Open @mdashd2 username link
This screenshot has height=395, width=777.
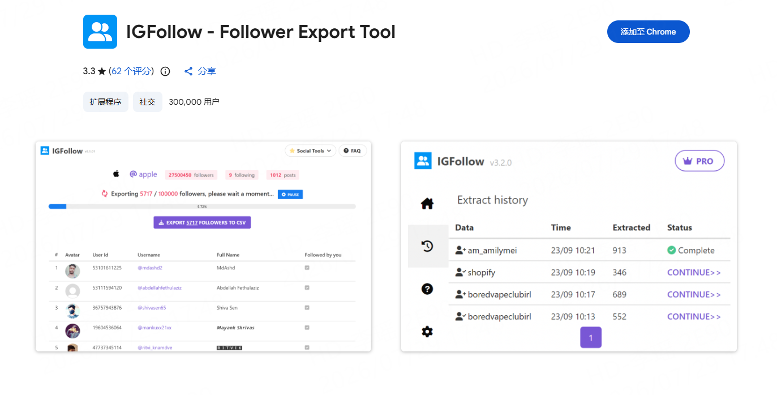coord(150,268)
